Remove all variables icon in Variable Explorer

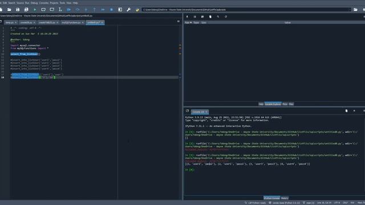tap(210, 17)
